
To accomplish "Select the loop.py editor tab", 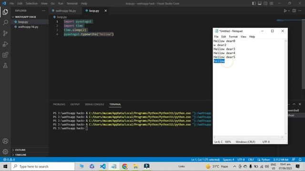I will tap(94, 10).
